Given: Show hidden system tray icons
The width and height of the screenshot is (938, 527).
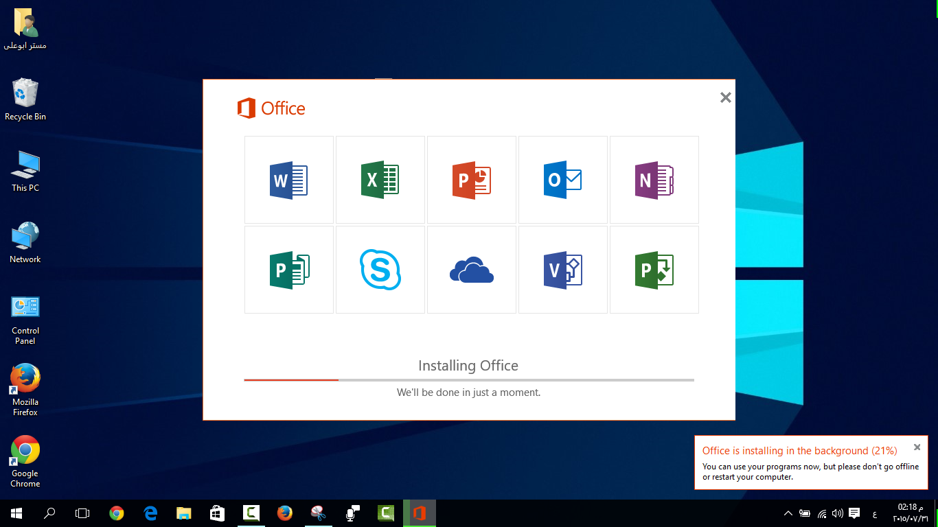Looking at the screenshot, I should tap(788, 513).
